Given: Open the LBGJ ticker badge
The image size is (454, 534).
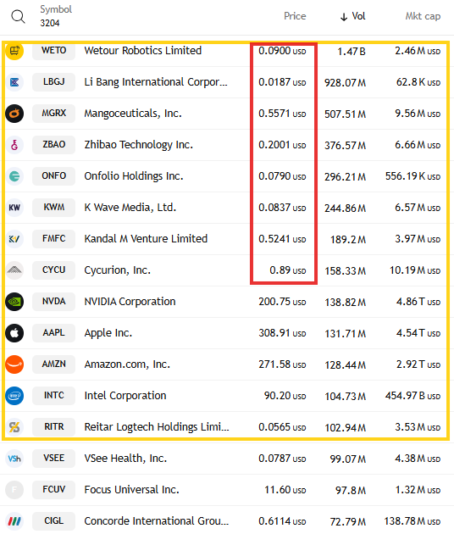Looking at the screenshot, I should tap(53, 82).
